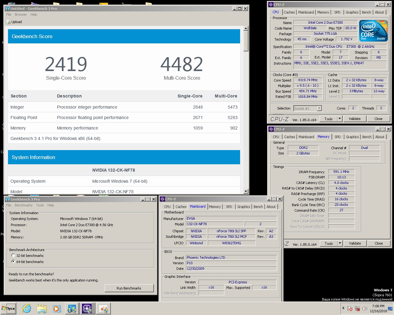Click Manufacturer field showing EVGA
Image resolution: width=394 pixels, height=315 pixels.
tap(231, 218)
